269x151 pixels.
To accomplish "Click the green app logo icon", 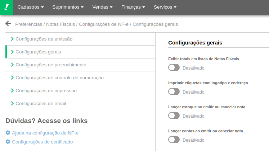I will (6, 7).
